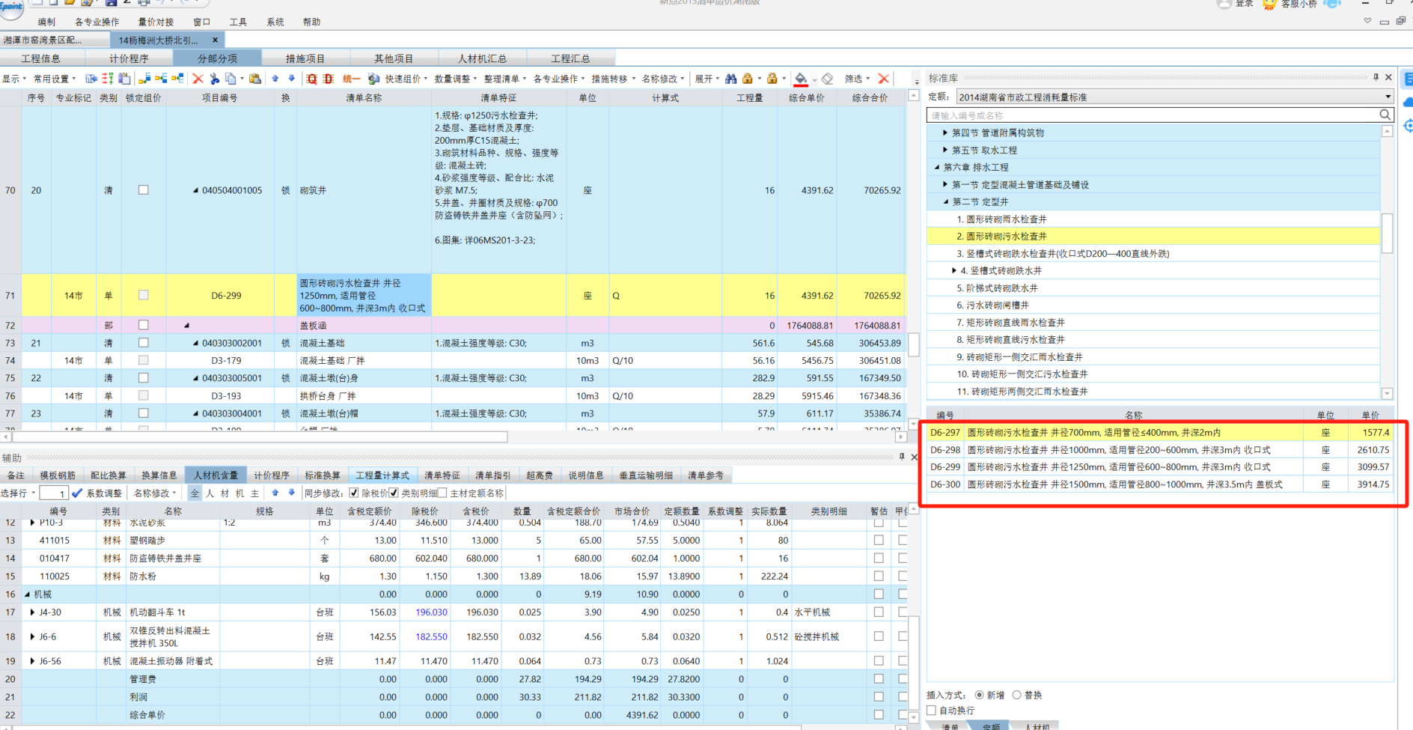Toggle 锁定组价 checkbox in row 72 盖板涵

pos(144,325)
